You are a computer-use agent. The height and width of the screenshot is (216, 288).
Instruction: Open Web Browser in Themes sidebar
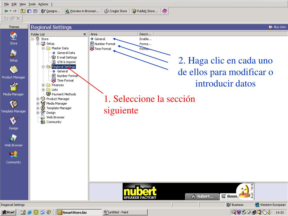(x=13, y=140)
